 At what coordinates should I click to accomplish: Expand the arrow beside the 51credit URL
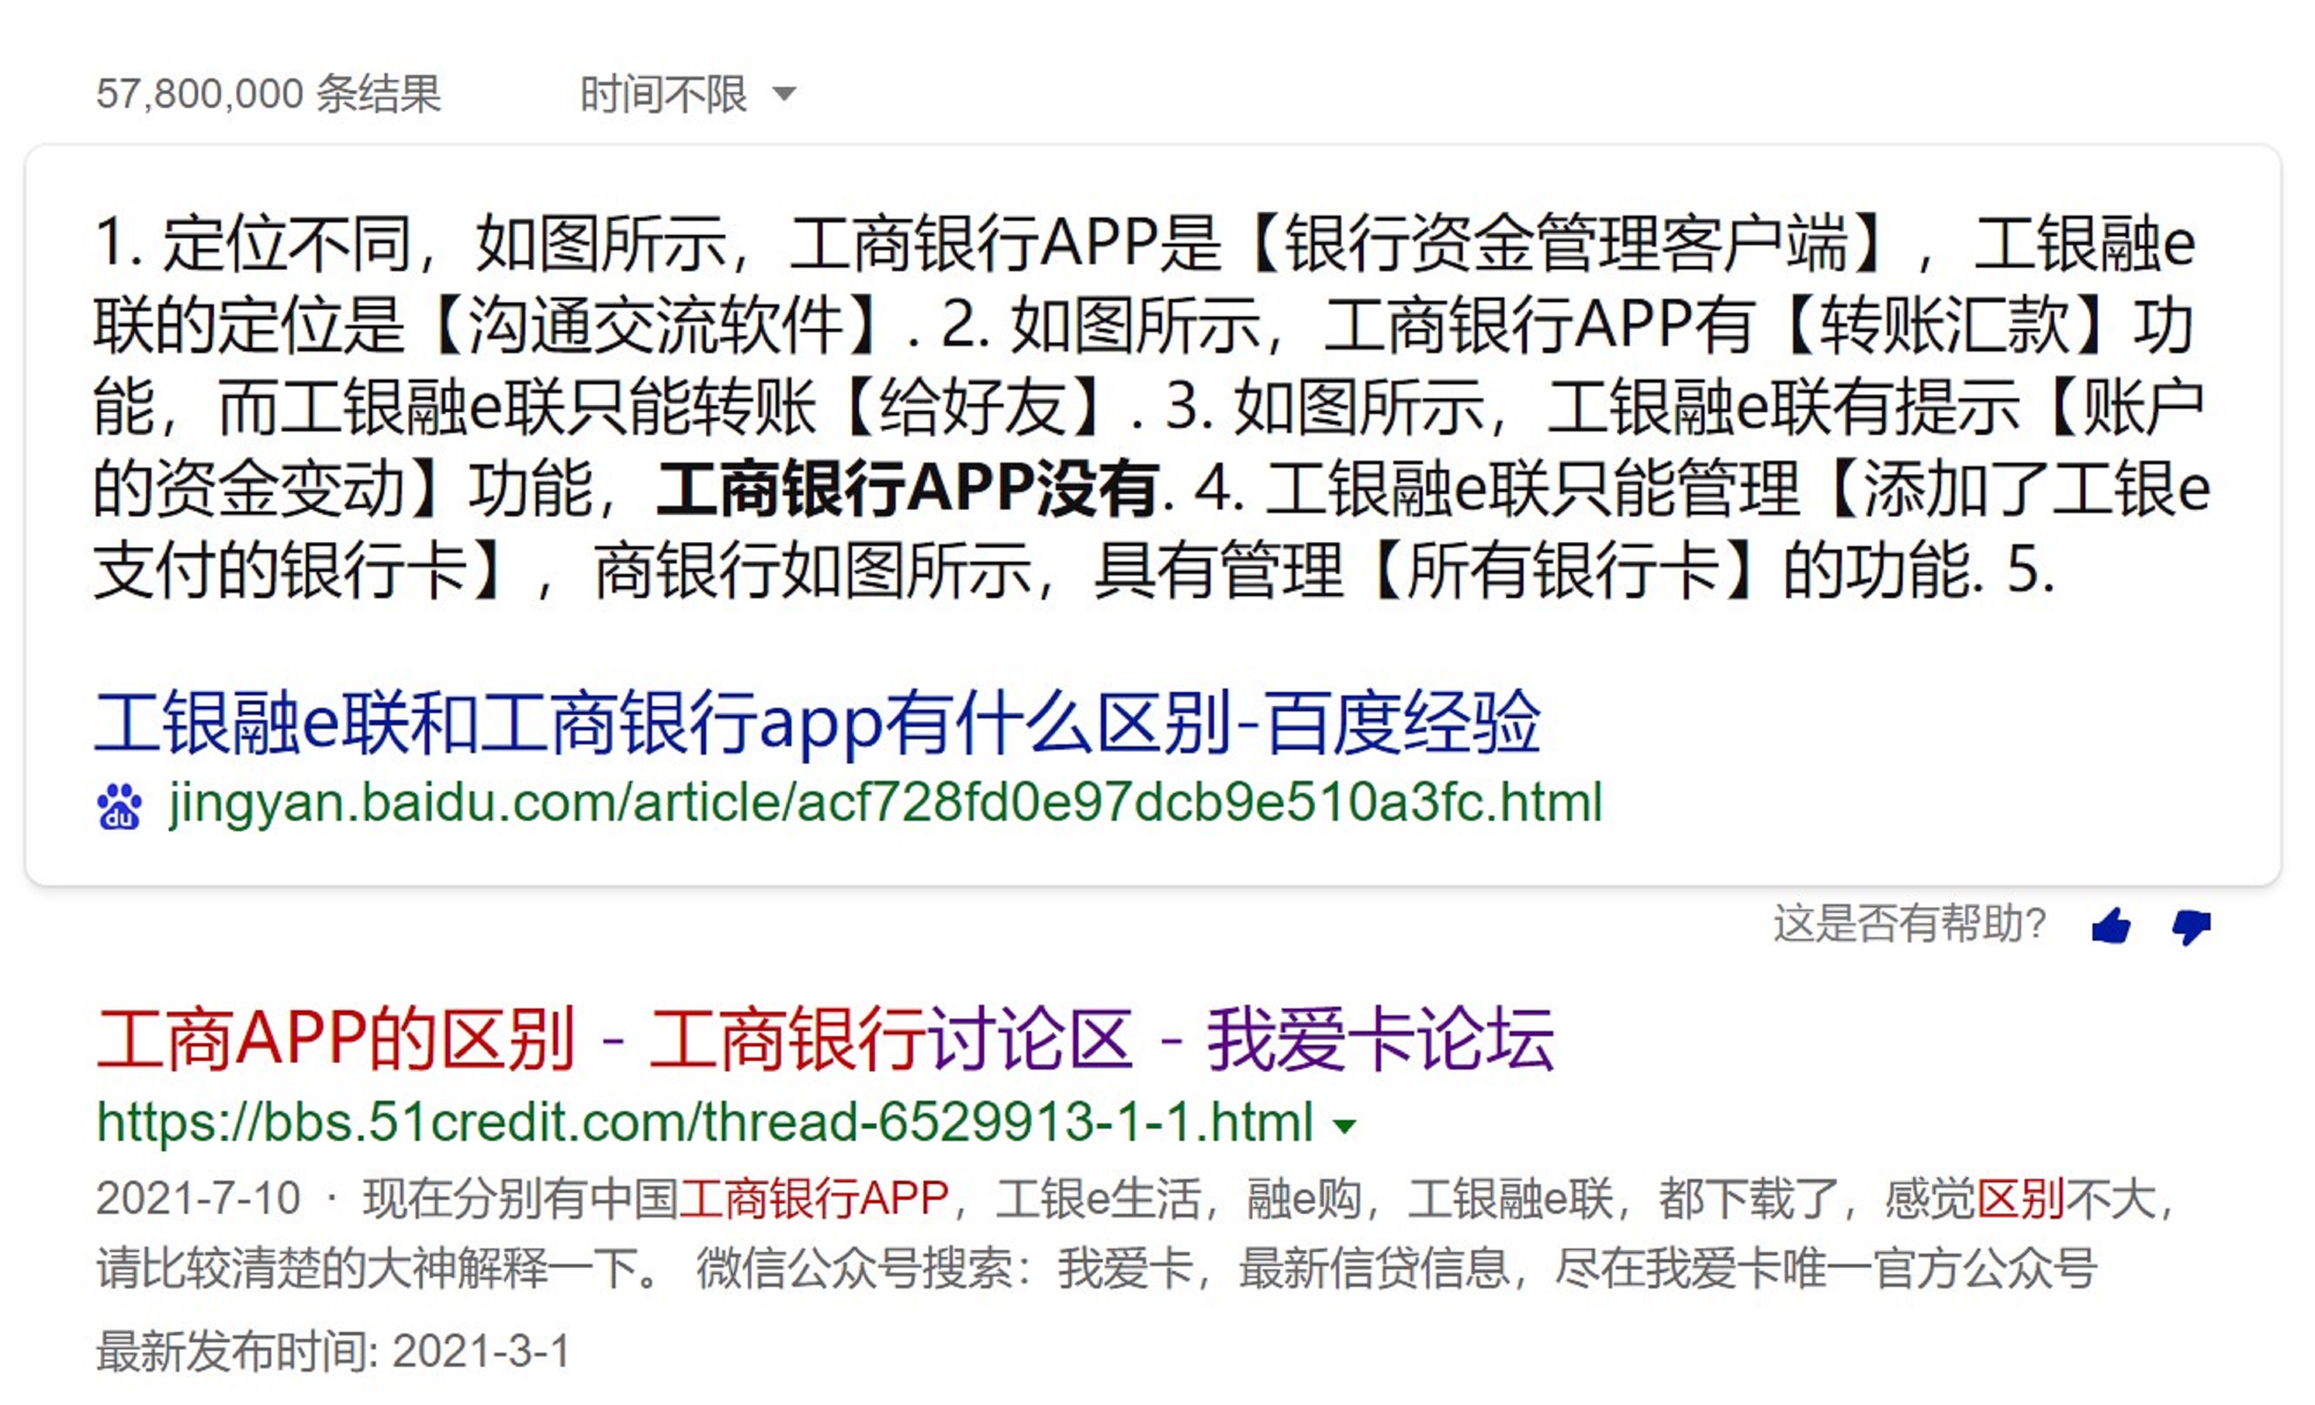1345,1125
